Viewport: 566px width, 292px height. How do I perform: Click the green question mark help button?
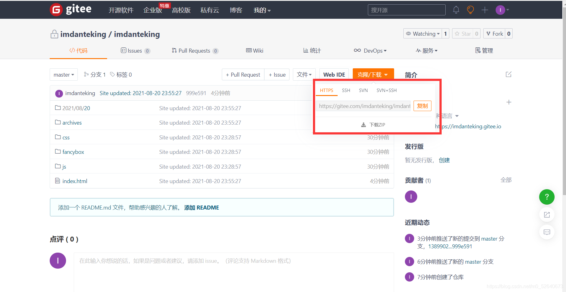[547, 197]
